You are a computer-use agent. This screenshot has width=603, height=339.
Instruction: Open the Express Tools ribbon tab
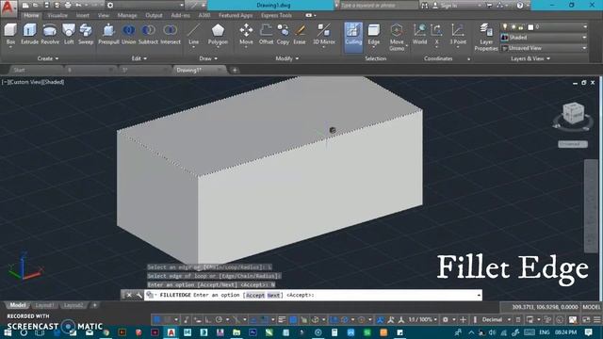coord(276,15)
